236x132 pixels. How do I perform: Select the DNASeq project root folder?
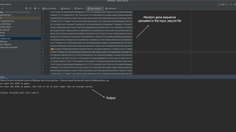(20, 12)
